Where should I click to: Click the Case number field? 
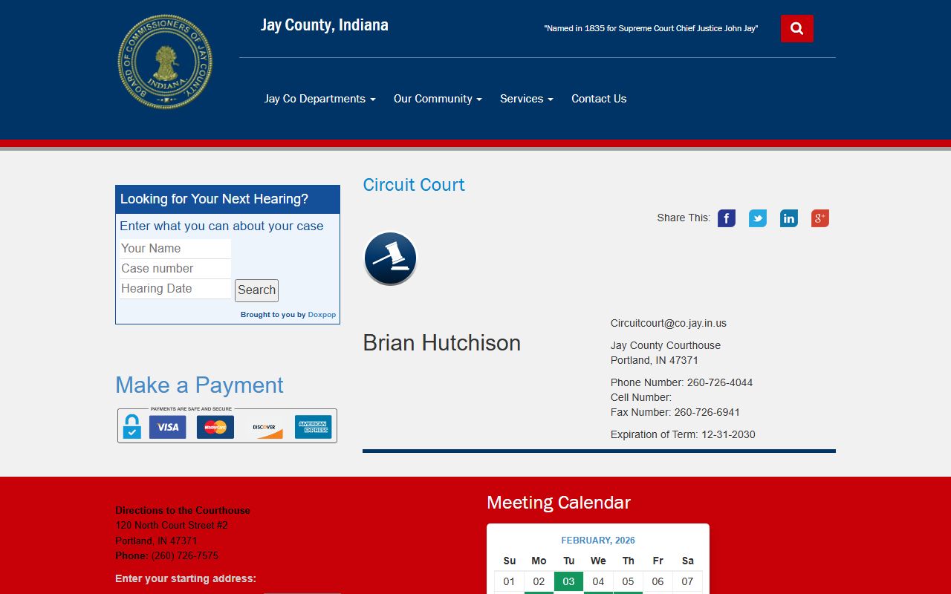(175, 269)
